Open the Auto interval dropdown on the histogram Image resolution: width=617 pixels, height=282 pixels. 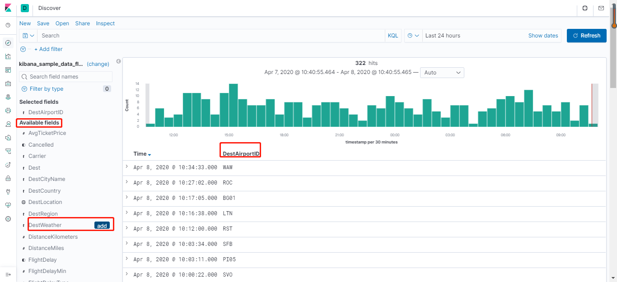442,72
